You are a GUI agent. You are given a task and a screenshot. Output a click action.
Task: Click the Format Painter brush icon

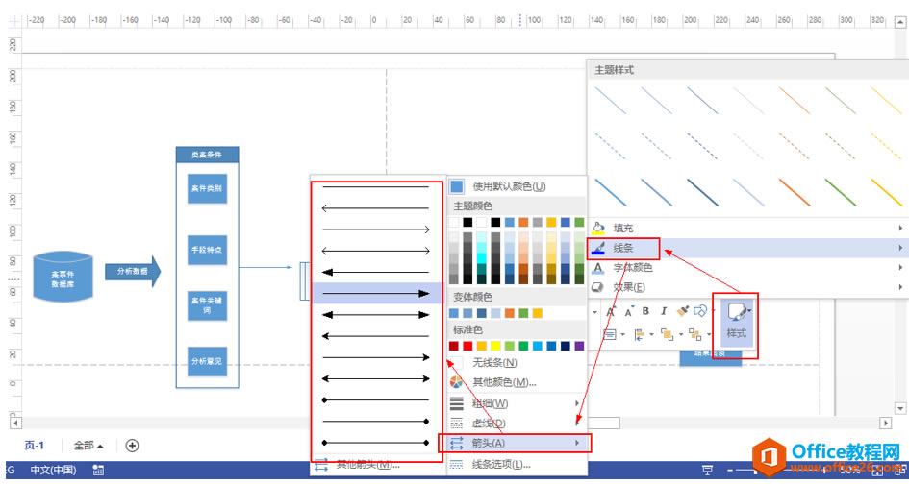(682, 311)
